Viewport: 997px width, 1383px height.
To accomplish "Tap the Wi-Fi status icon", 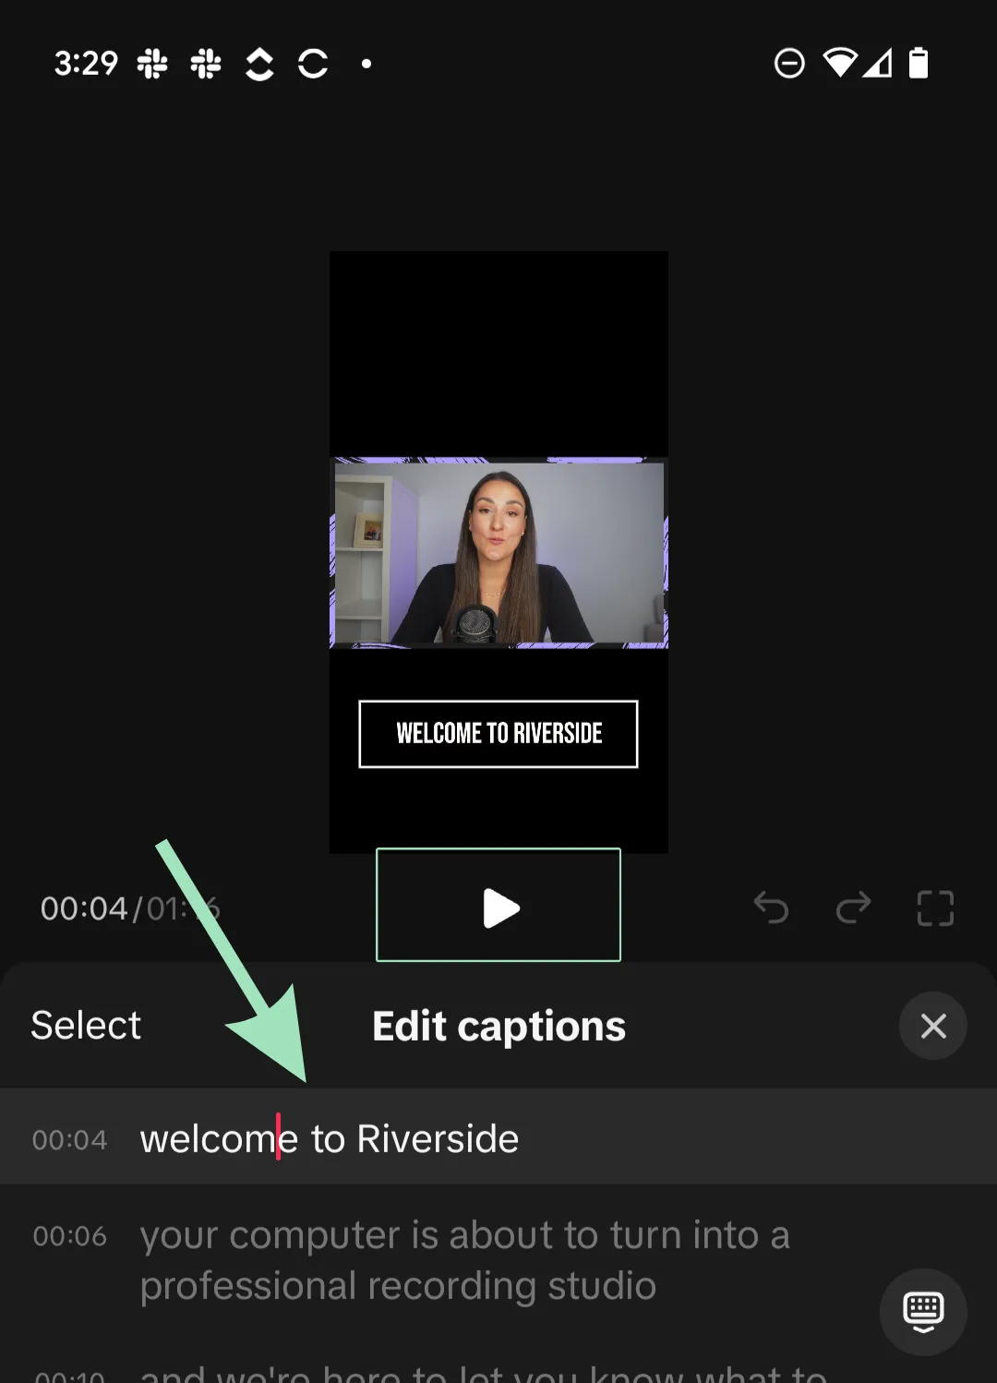I will point(840,63).
